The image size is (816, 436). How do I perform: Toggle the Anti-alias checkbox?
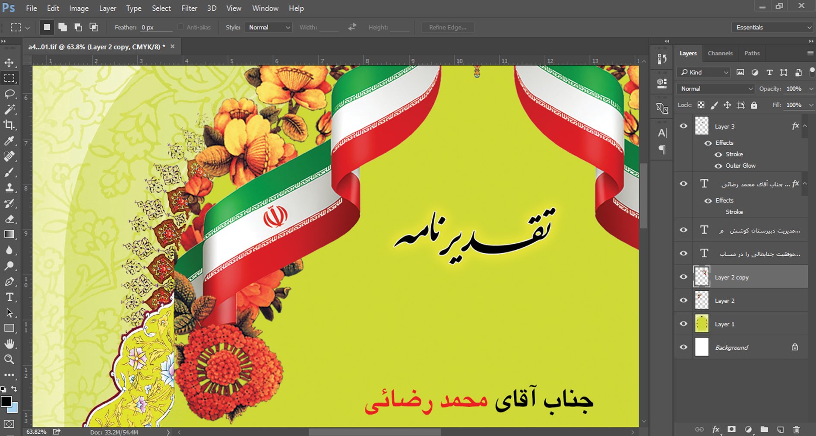181,27
